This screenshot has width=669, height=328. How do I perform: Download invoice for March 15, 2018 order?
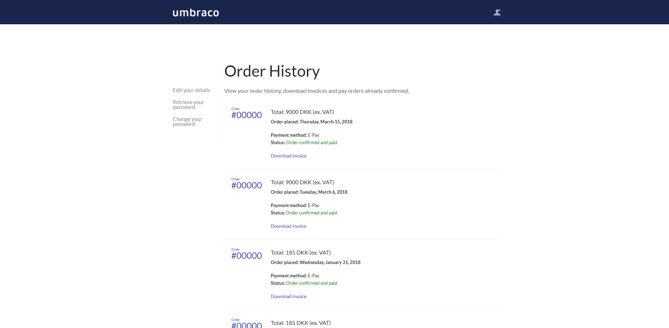pos(288,156)
